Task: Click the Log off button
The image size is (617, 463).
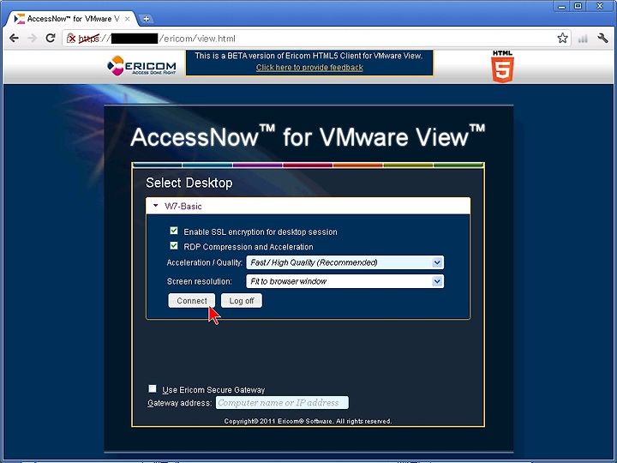Action: (241, 301)
